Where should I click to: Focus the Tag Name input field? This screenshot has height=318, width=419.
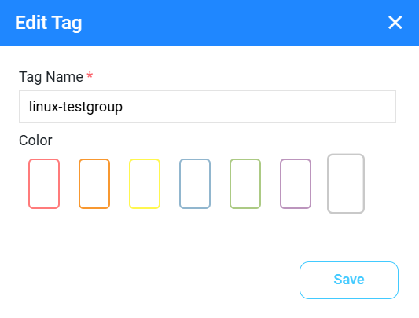click(x=208, y=107)
